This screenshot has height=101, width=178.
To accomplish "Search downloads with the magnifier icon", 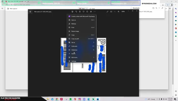I will click(156, 8).
